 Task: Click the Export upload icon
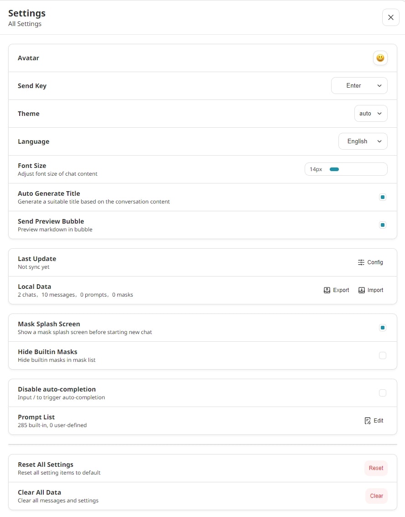click(327, 290)
